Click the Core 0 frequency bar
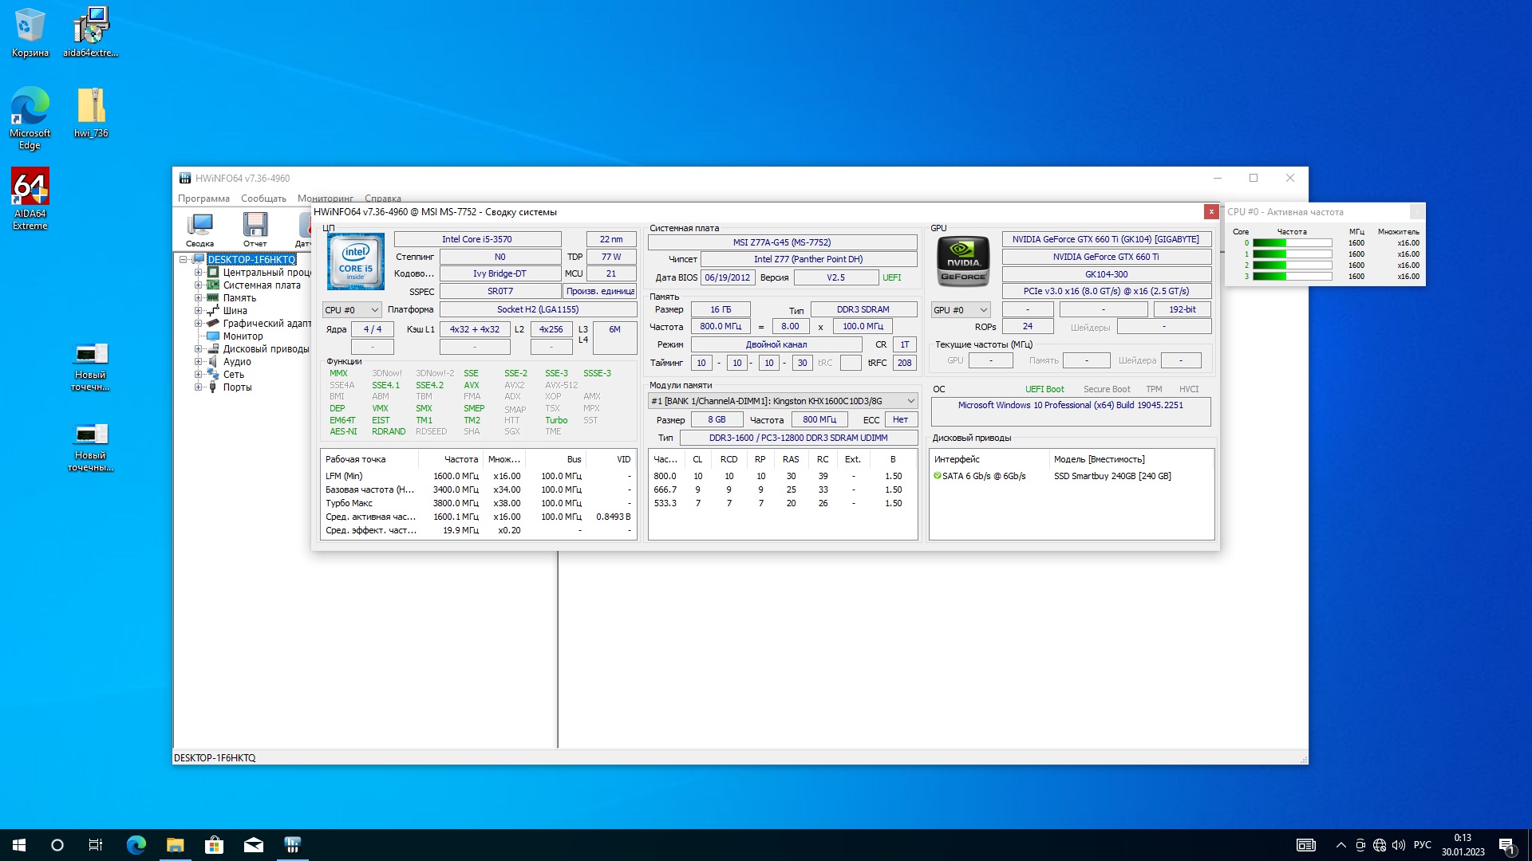This screenshot has width=1532, height=861. click(x=1292, y=243)
